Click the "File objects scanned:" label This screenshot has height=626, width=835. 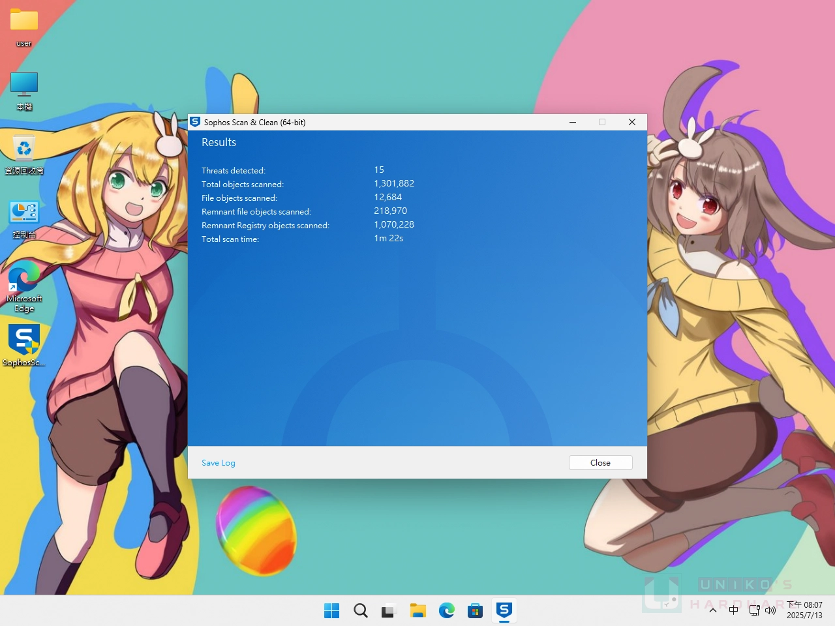click(x=239, y=198)
